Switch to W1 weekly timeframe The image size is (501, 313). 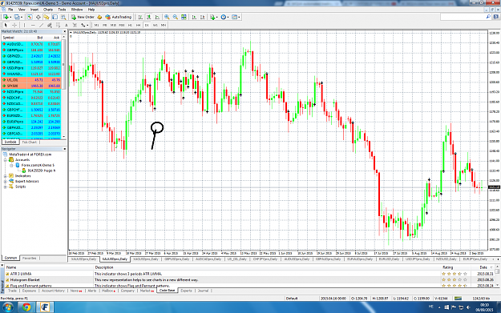pyautogui.click(x=155, y=25)
